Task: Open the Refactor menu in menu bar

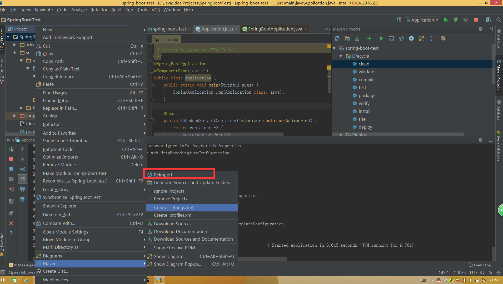Action: coord(99,10)
